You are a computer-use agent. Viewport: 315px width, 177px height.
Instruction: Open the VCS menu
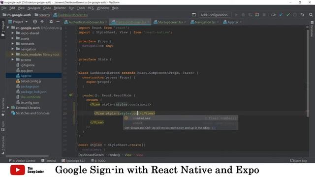(91, 8)
